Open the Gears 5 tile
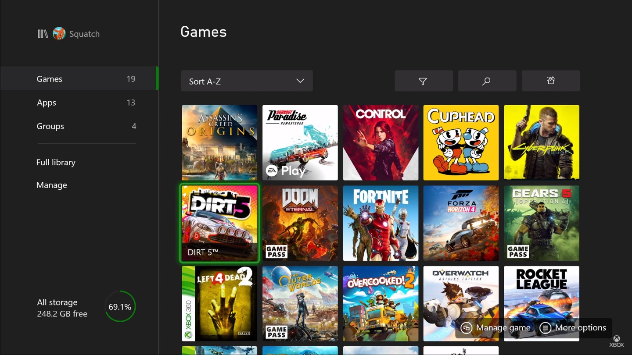 click(542, 223)
